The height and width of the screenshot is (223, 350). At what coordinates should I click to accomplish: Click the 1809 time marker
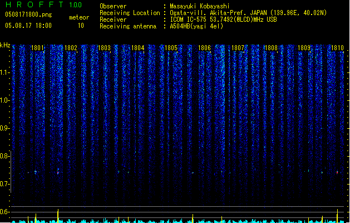pos(304,48)
